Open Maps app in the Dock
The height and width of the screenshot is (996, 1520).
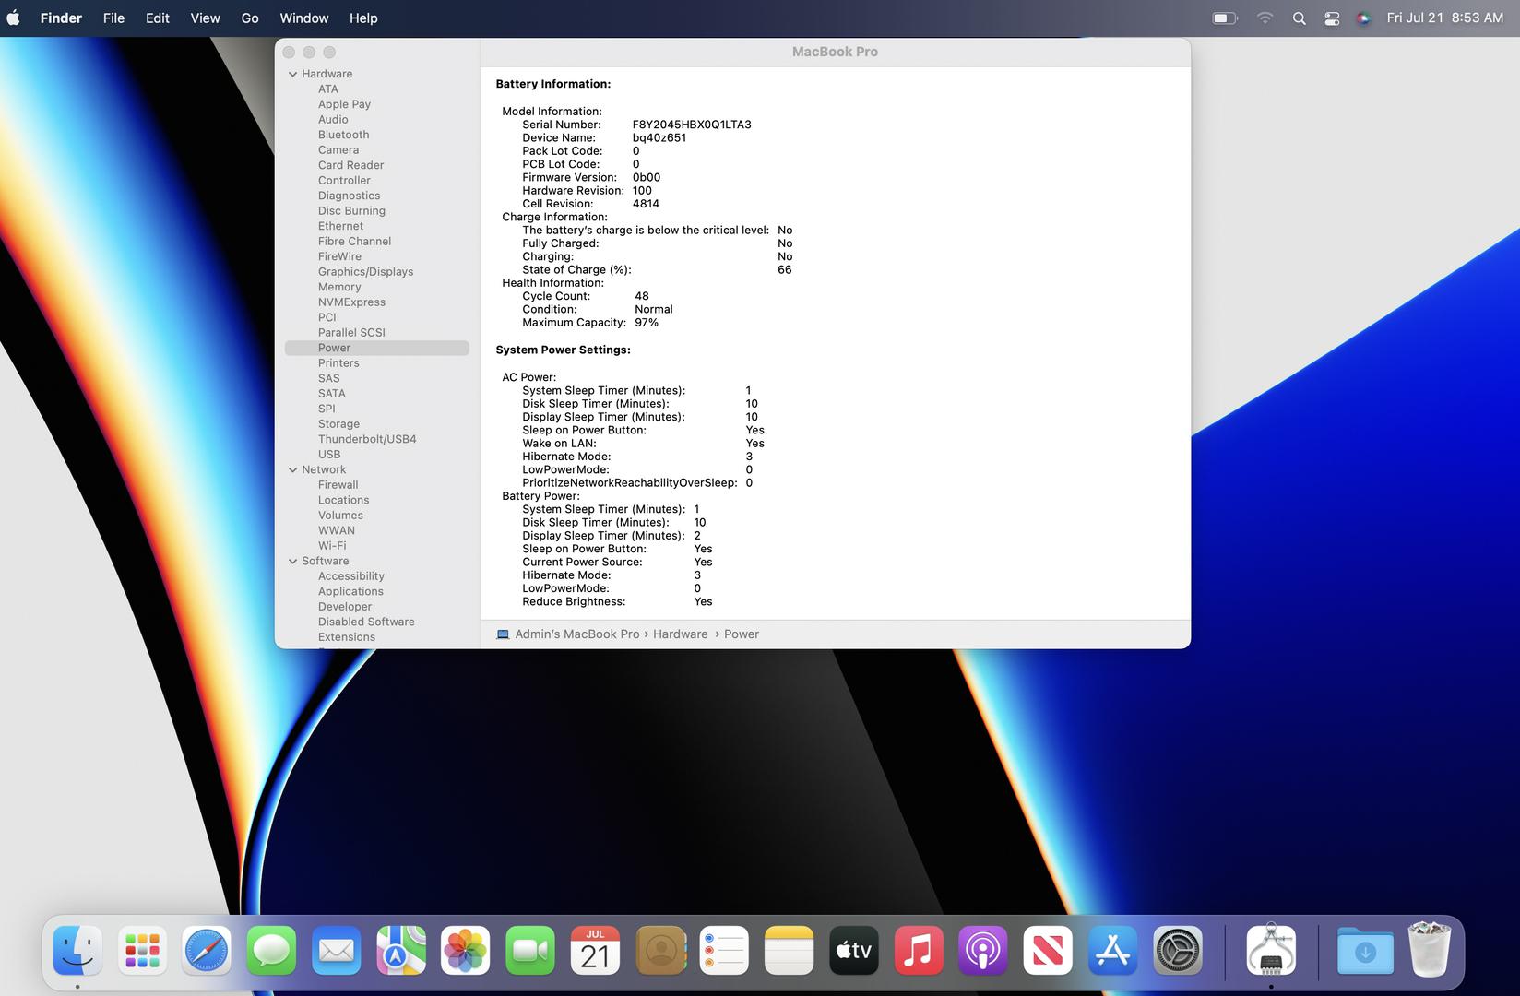(x=401, y=951)
